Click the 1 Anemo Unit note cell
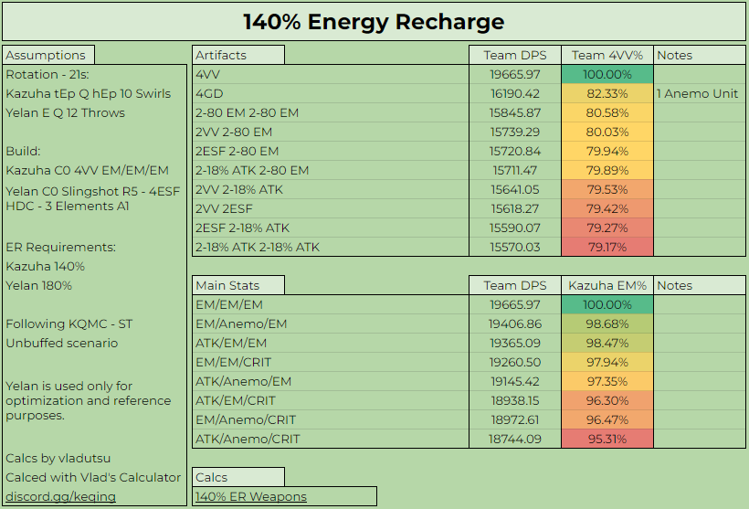Screen dimensions: 749x509 (698, 93)
